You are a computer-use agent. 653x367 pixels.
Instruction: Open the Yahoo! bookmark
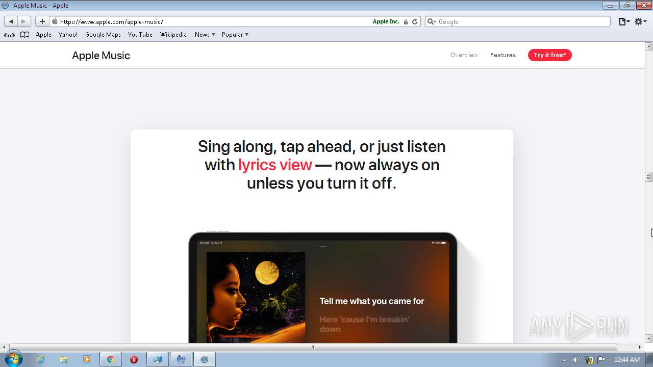pos(68,35)
